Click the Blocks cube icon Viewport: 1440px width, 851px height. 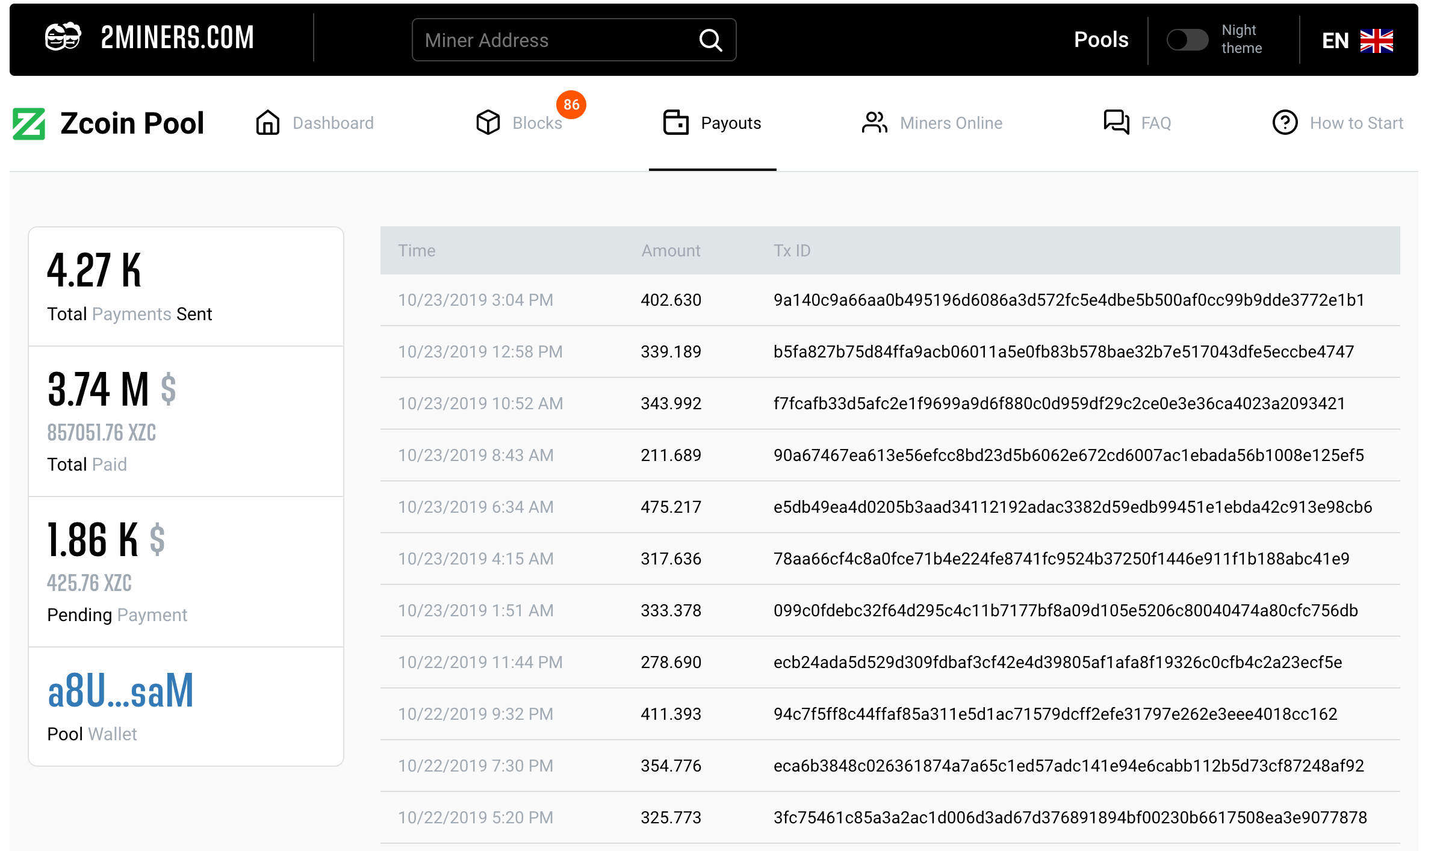coord(488,123)
